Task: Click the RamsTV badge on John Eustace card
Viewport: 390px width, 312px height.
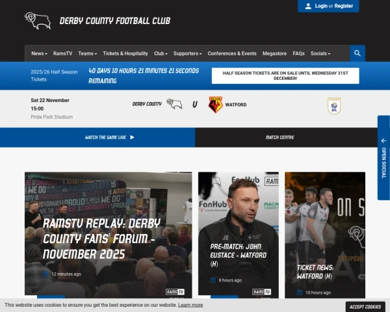Action: click(262, 292)
